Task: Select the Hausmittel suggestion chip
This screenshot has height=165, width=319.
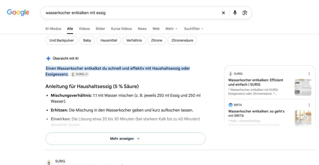Action: coord(109,40)
